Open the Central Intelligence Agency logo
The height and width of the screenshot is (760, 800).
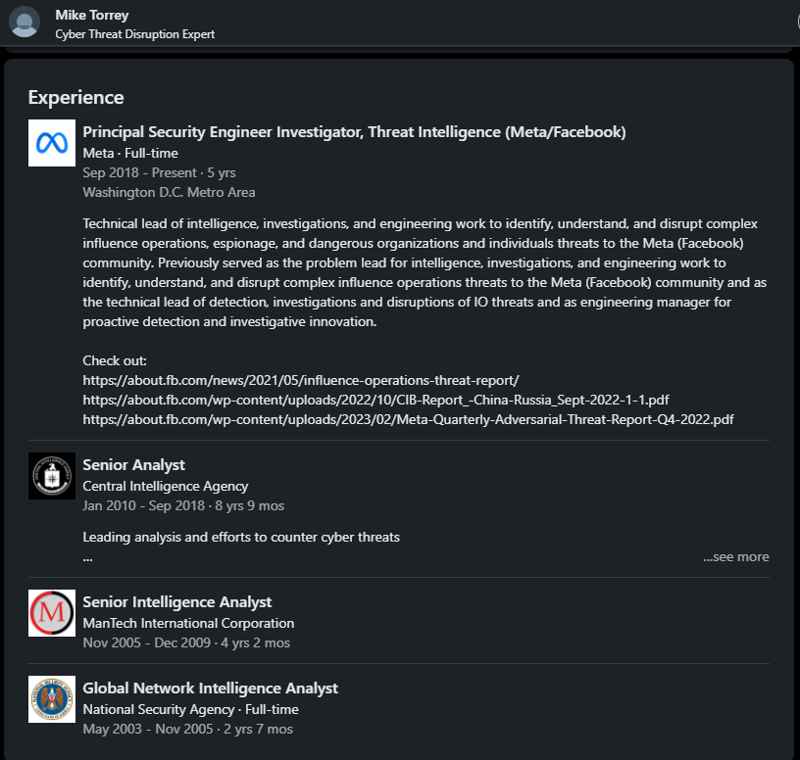(x=52, y=476)
